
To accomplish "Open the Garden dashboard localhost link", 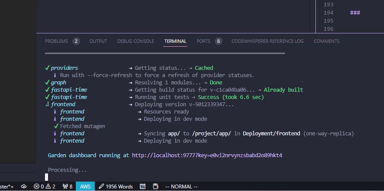I will tap(207, 155).
